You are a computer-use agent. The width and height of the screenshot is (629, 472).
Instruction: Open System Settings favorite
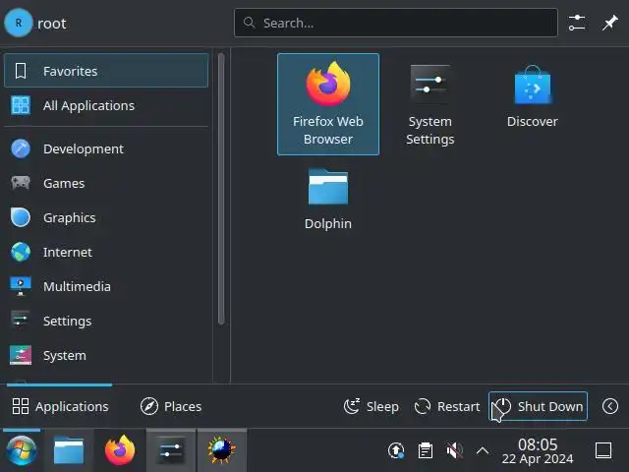(430, 104)
